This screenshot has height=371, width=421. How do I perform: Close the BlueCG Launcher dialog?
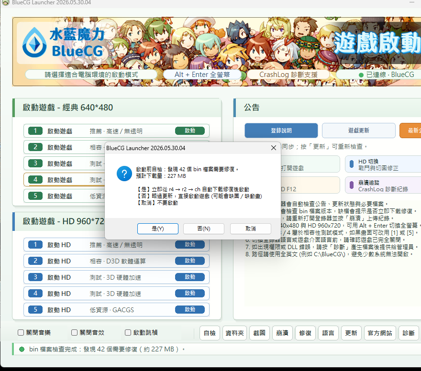[x=273, y=148]
